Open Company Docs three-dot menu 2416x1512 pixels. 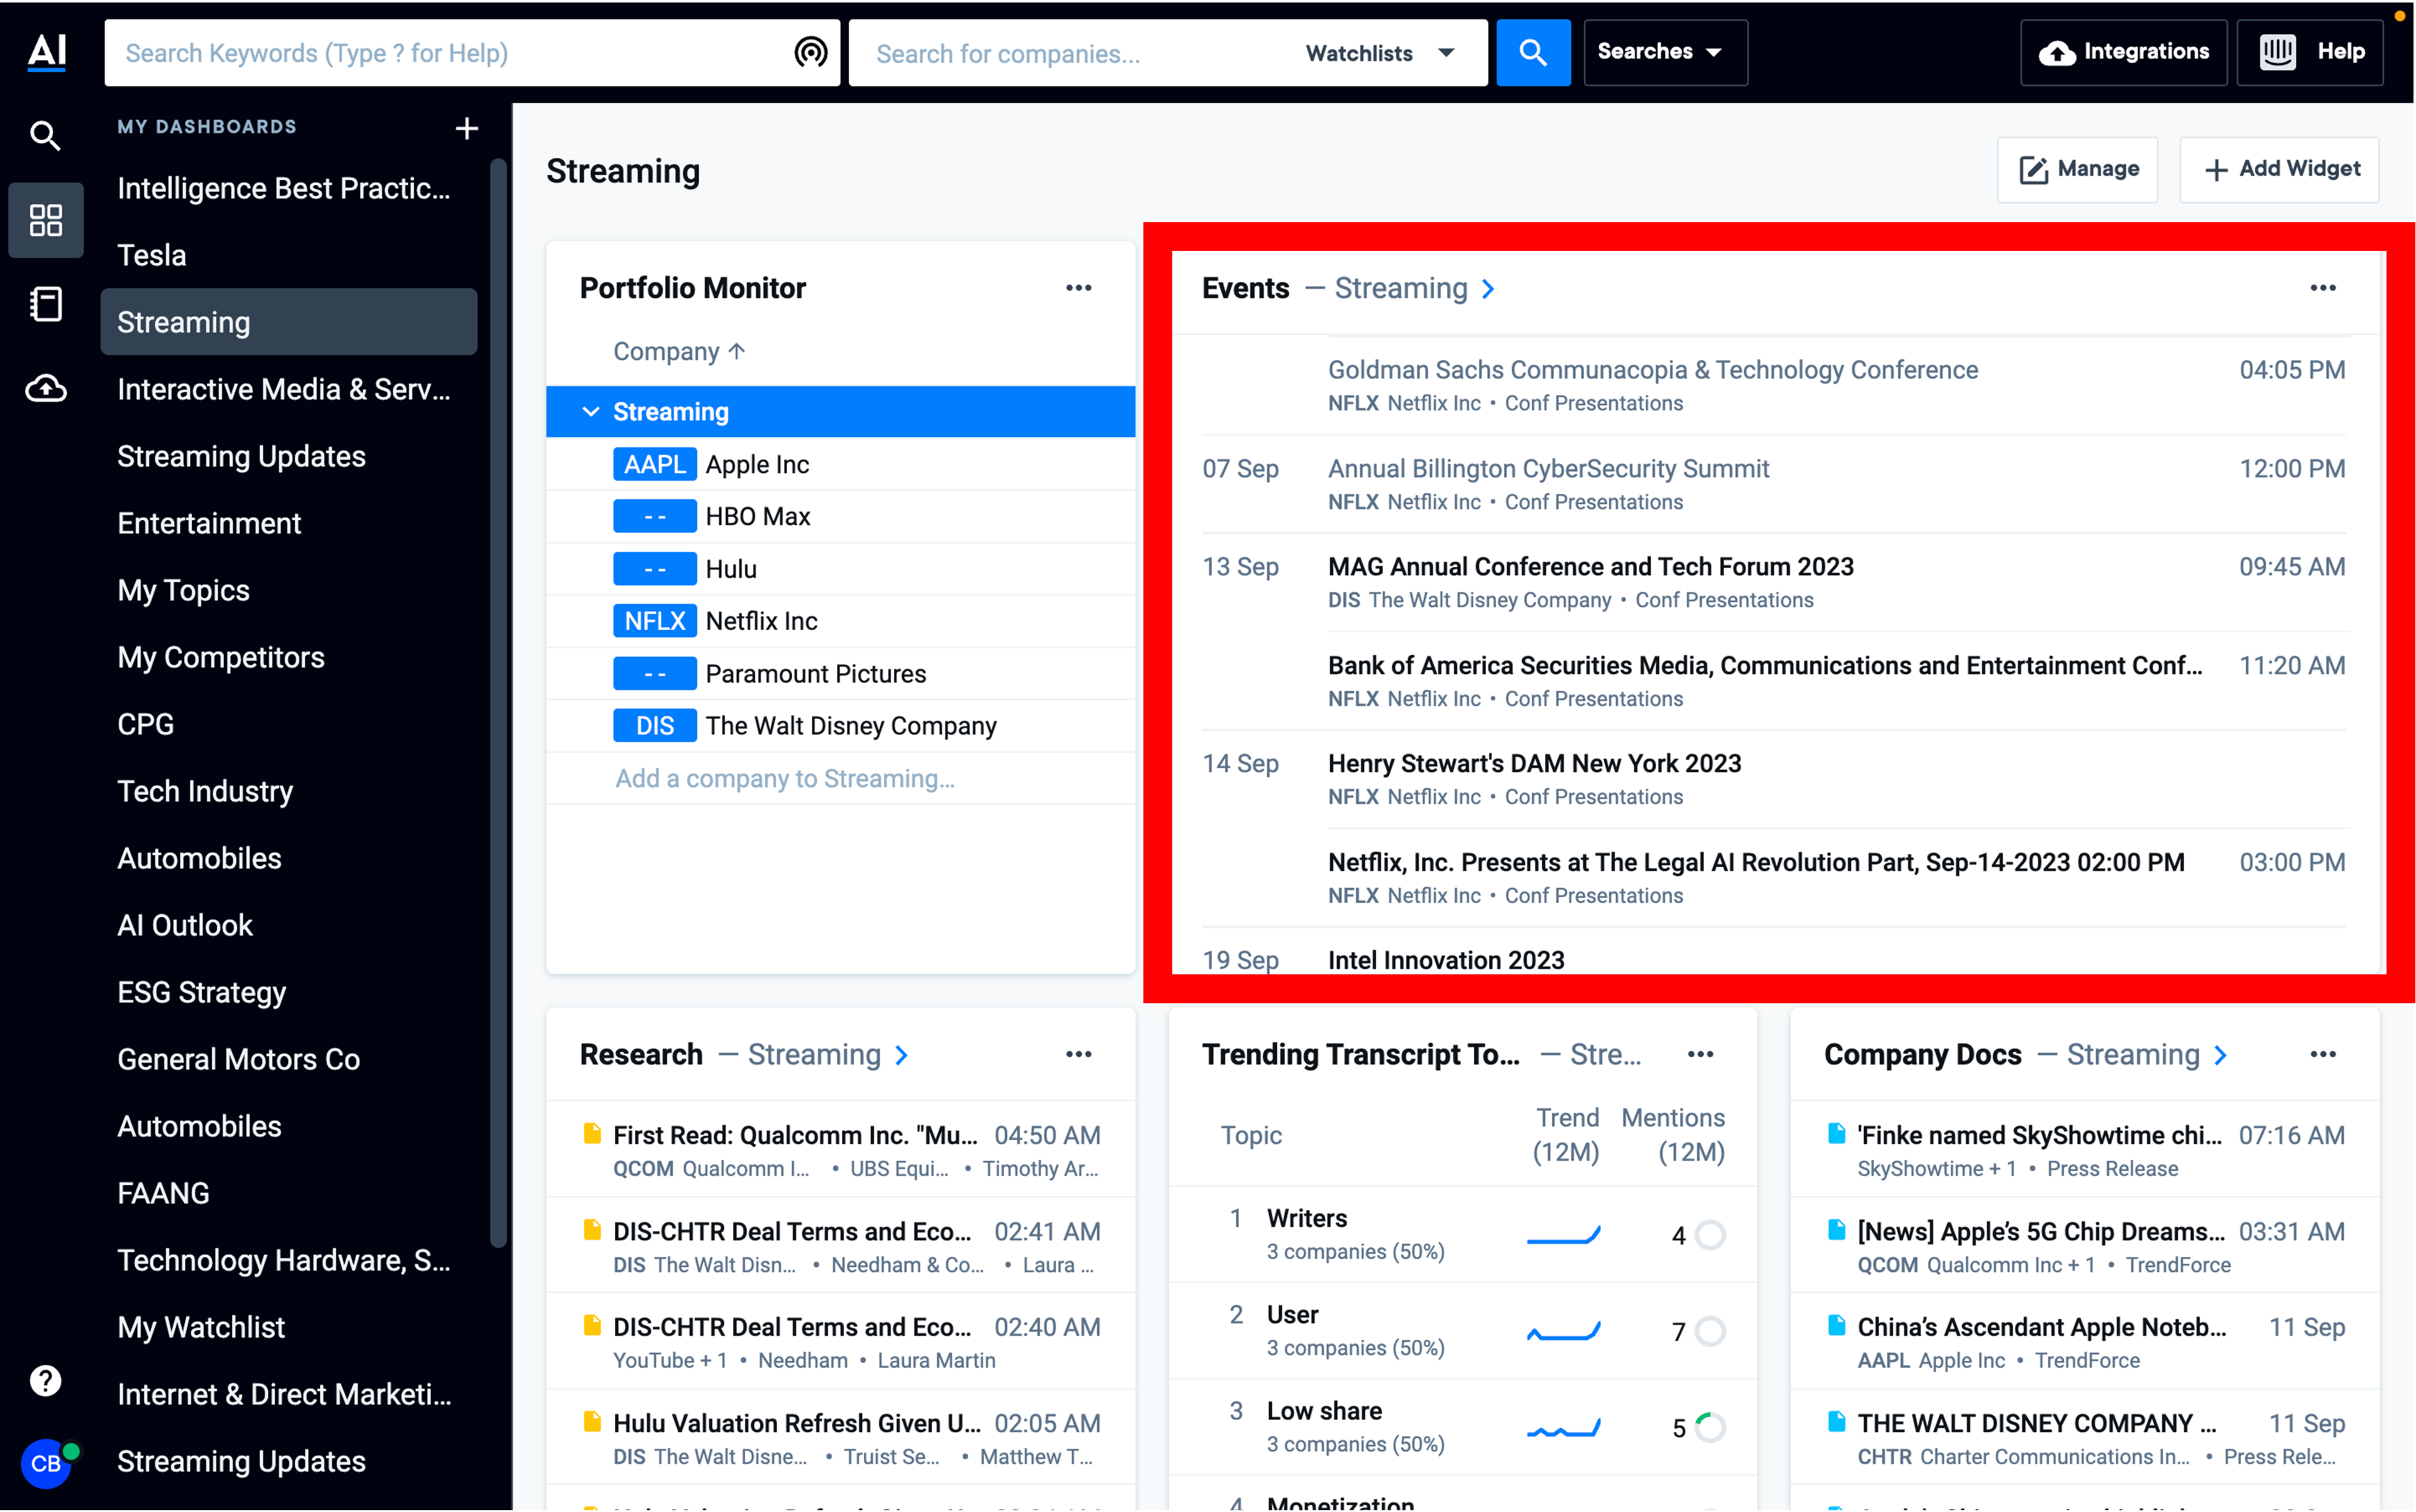point(2322,1054)
